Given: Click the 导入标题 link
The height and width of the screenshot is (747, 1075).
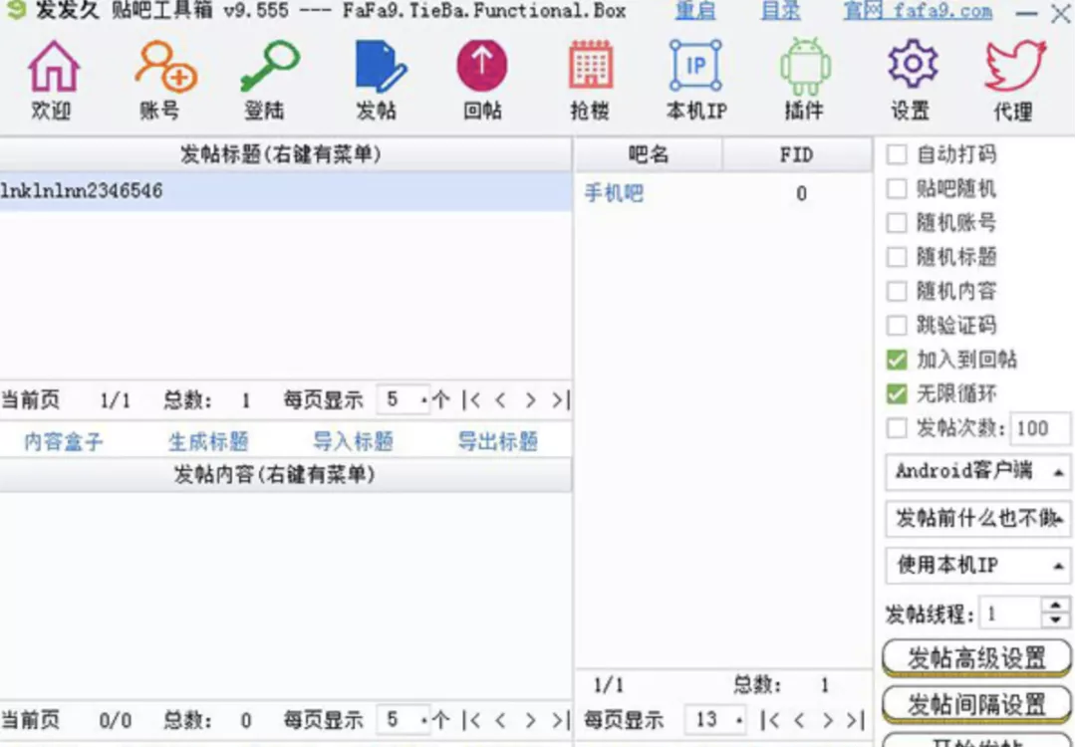Looking at the screenshot, I should (353, 441).
